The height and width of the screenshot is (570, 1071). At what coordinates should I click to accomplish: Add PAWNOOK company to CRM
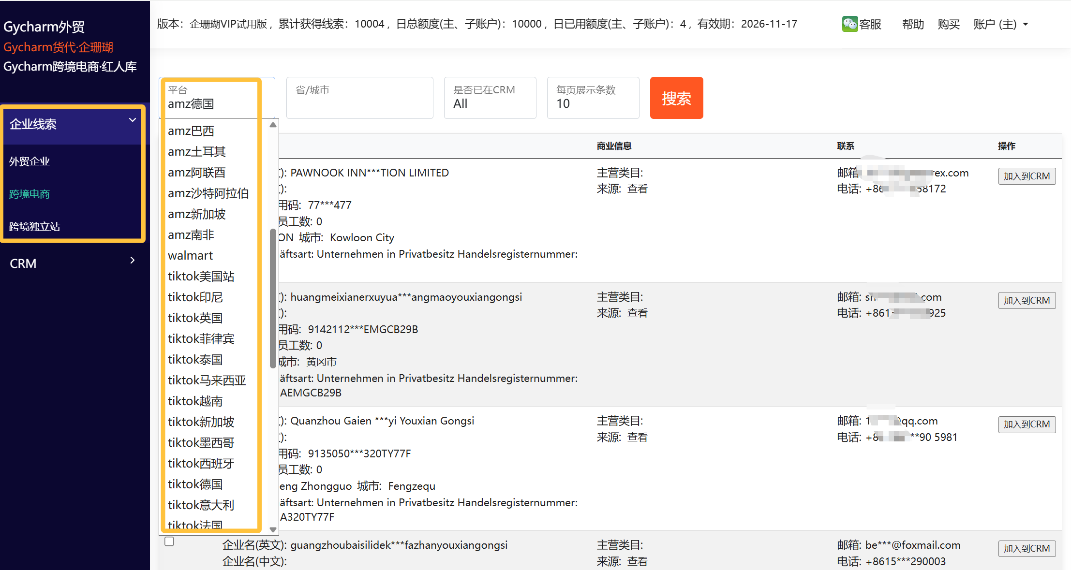coord(1026,176)
